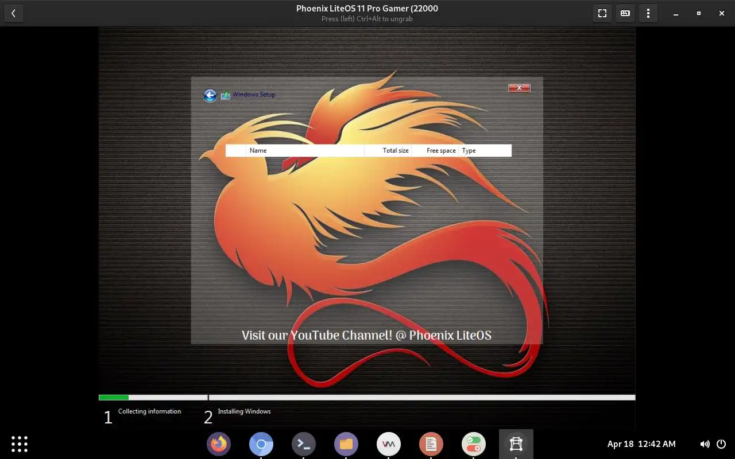The height and width of the screenshot is (459, 735).
Task: Open the Terminal from the dock
Action: [304, 444]
